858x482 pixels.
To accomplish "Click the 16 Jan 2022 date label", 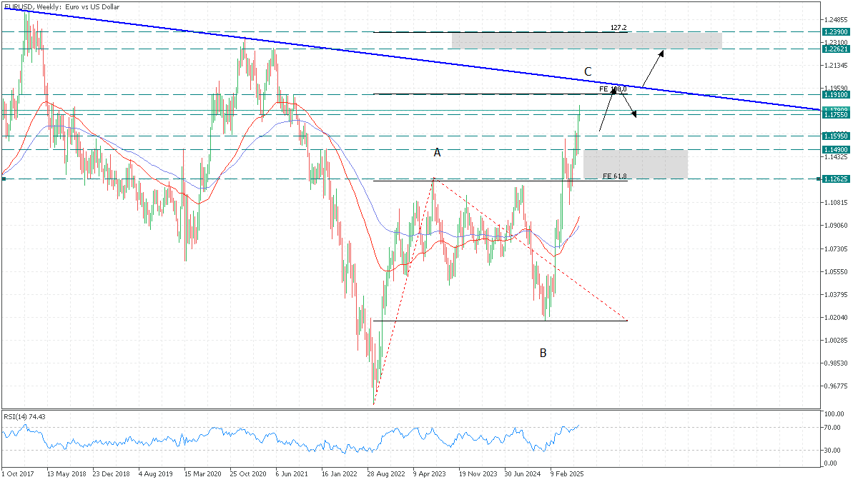I will tap(339, 473).
